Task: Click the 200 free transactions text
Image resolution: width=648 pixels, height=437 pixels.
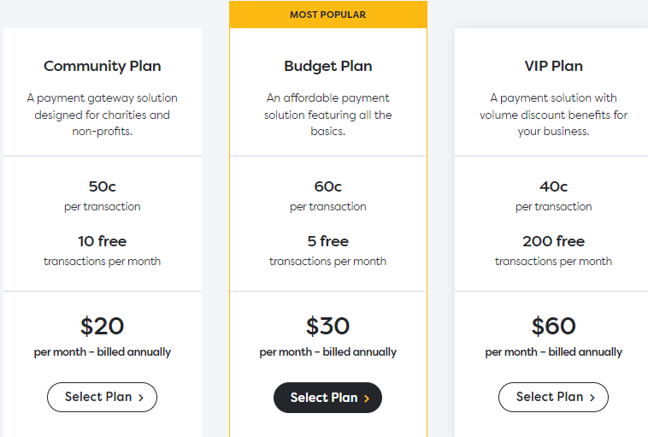Action: click(554, 241)
